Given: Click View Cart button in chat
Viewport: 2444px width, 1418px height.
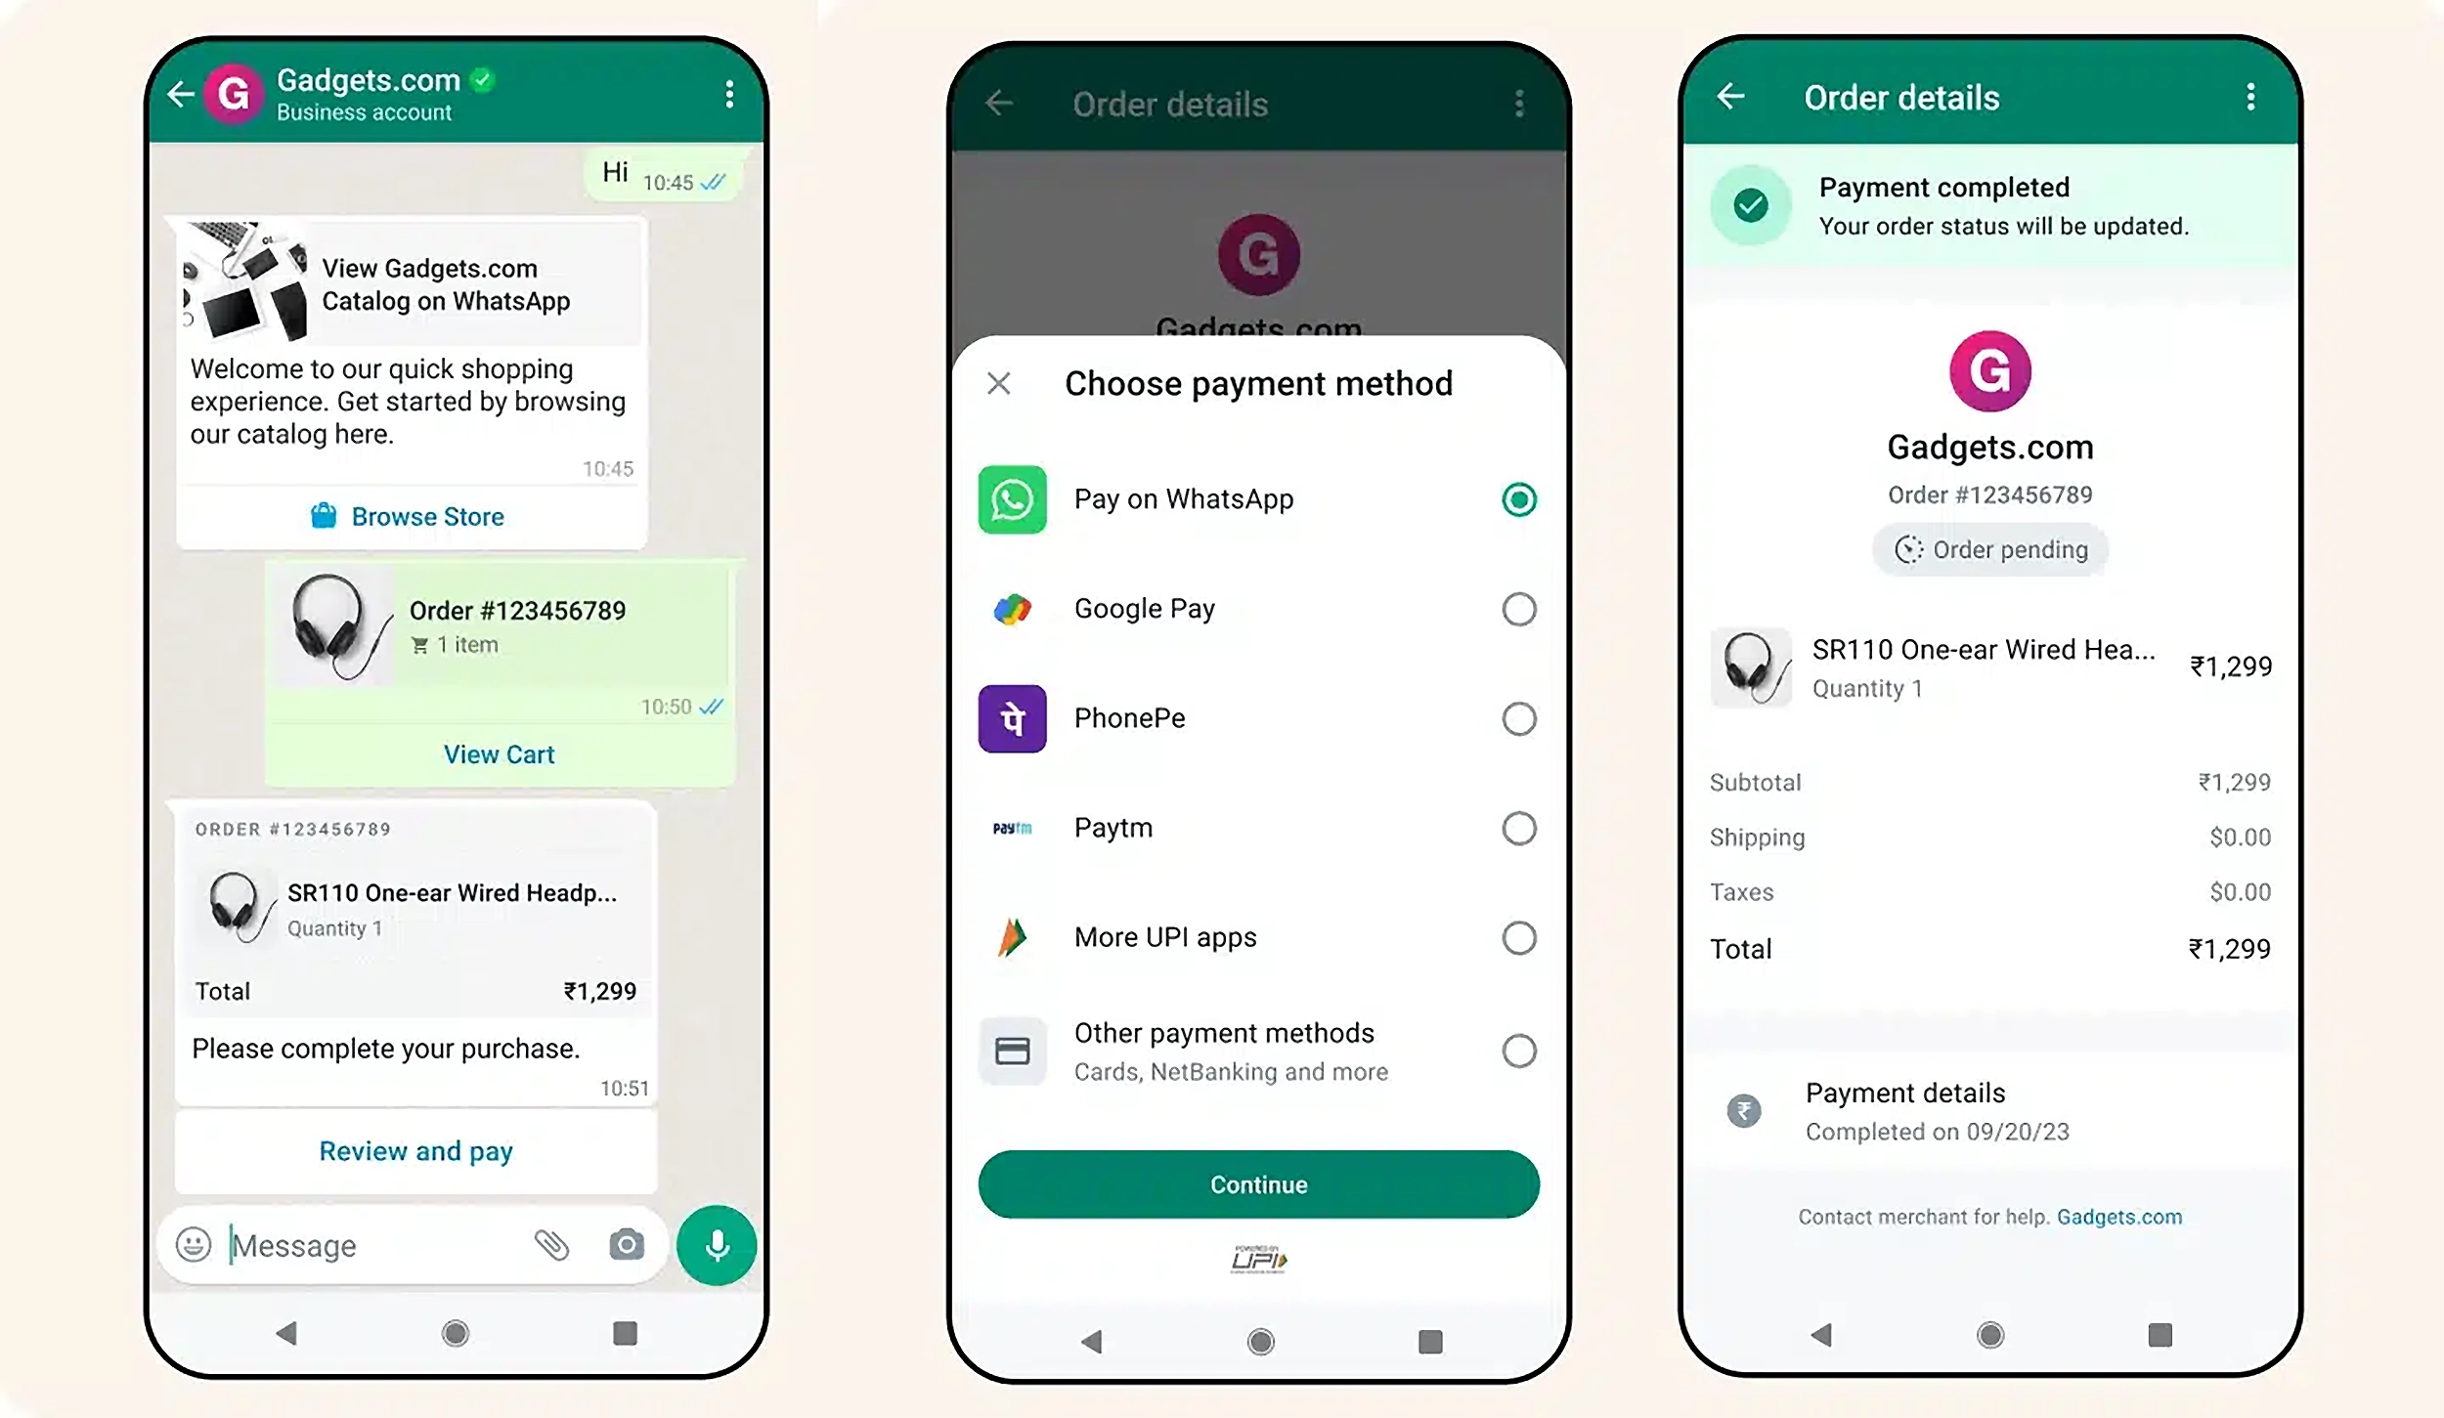Looking at the screenshot, I should [x=498, y=752].
